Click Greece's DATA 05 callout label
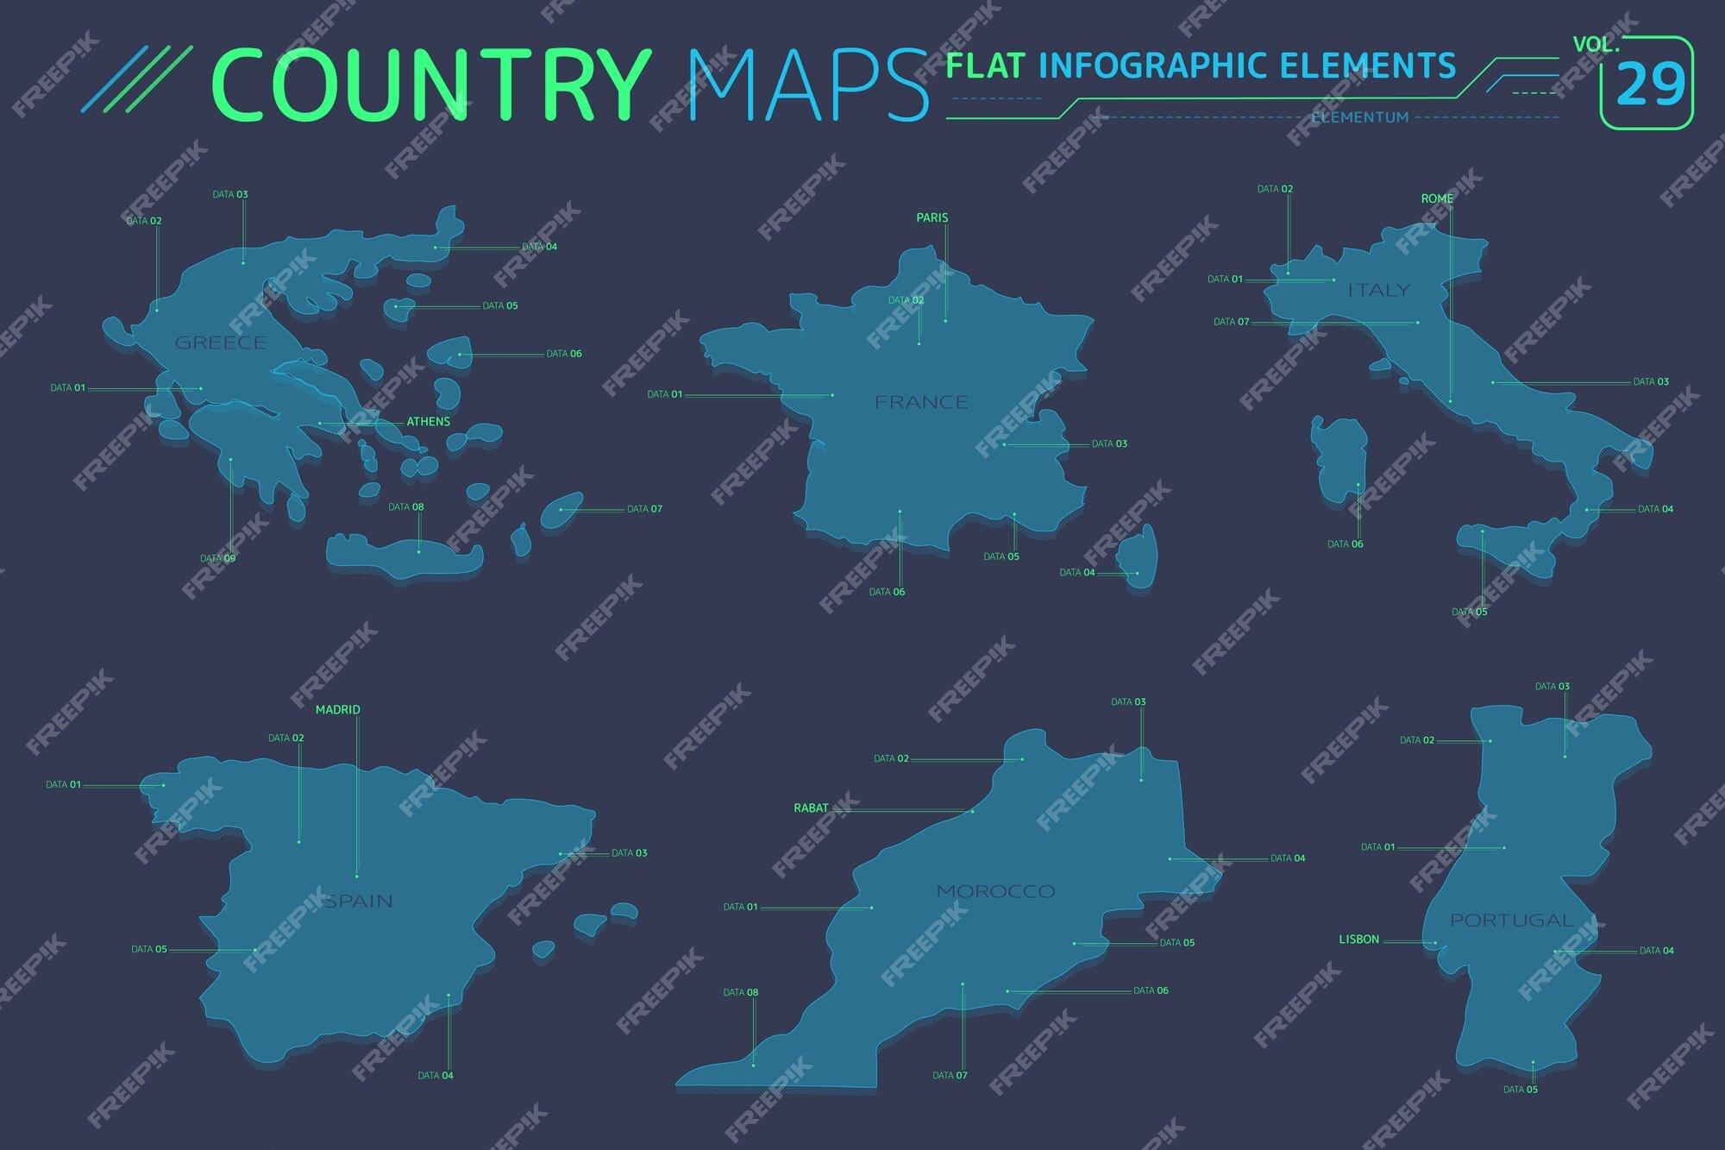 point(500,306)
